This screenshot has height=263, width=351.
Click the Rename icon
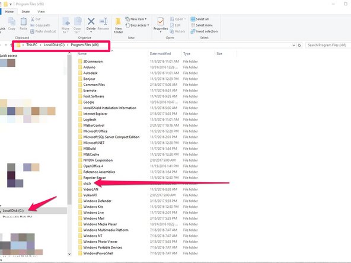tap(103, 21)
